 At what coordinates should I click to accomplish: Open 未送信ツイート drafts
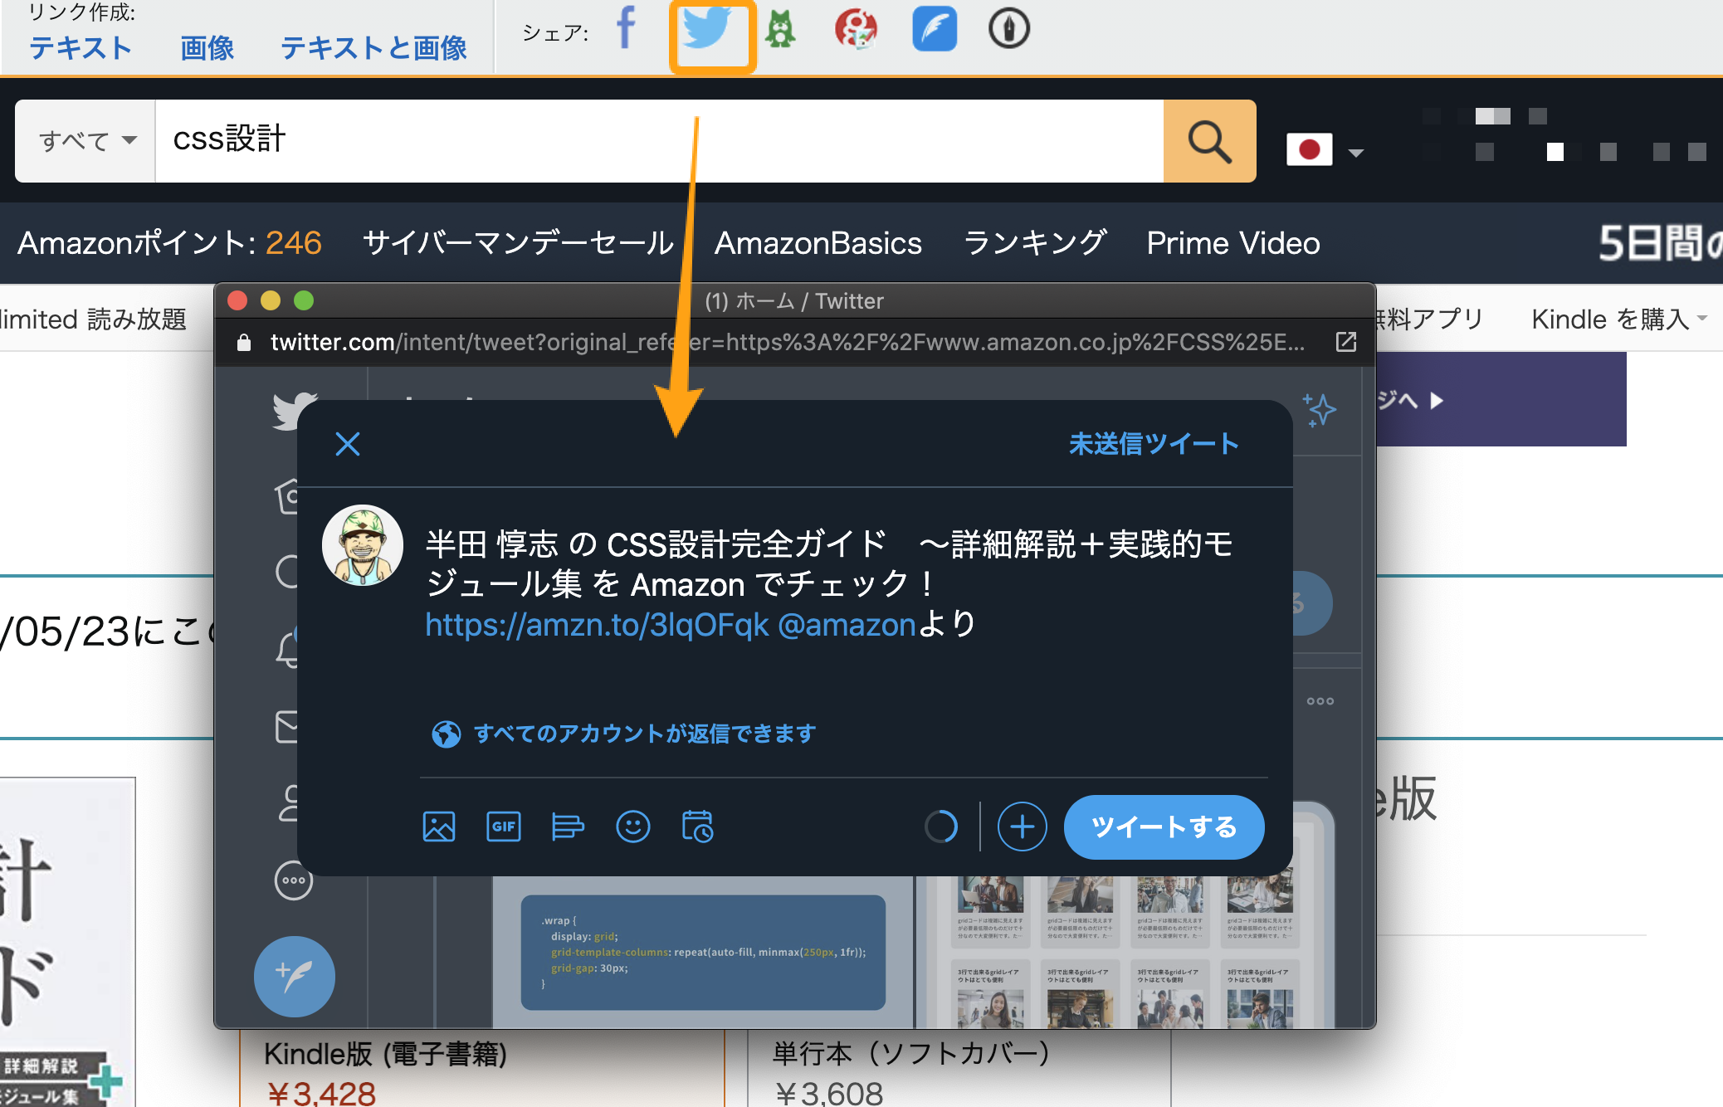pyautogui.click(x=1154, y=444)
